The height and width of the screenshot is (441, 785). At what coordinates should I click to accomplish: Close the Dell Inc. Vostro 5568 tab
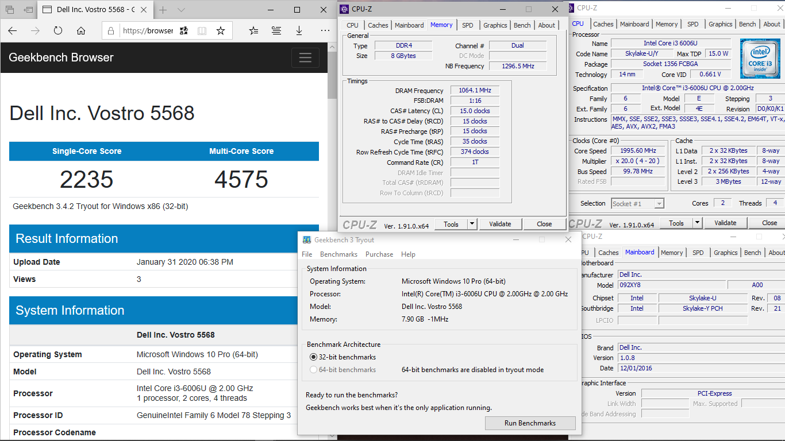(x=144, y=10)
